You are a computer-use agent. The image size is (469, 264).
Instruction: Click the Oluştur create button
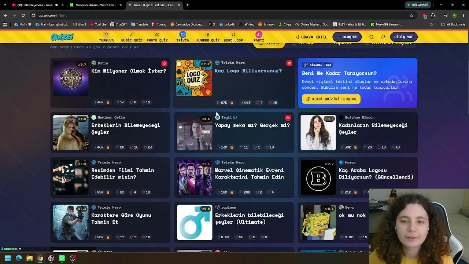click(x=347, y=37)
